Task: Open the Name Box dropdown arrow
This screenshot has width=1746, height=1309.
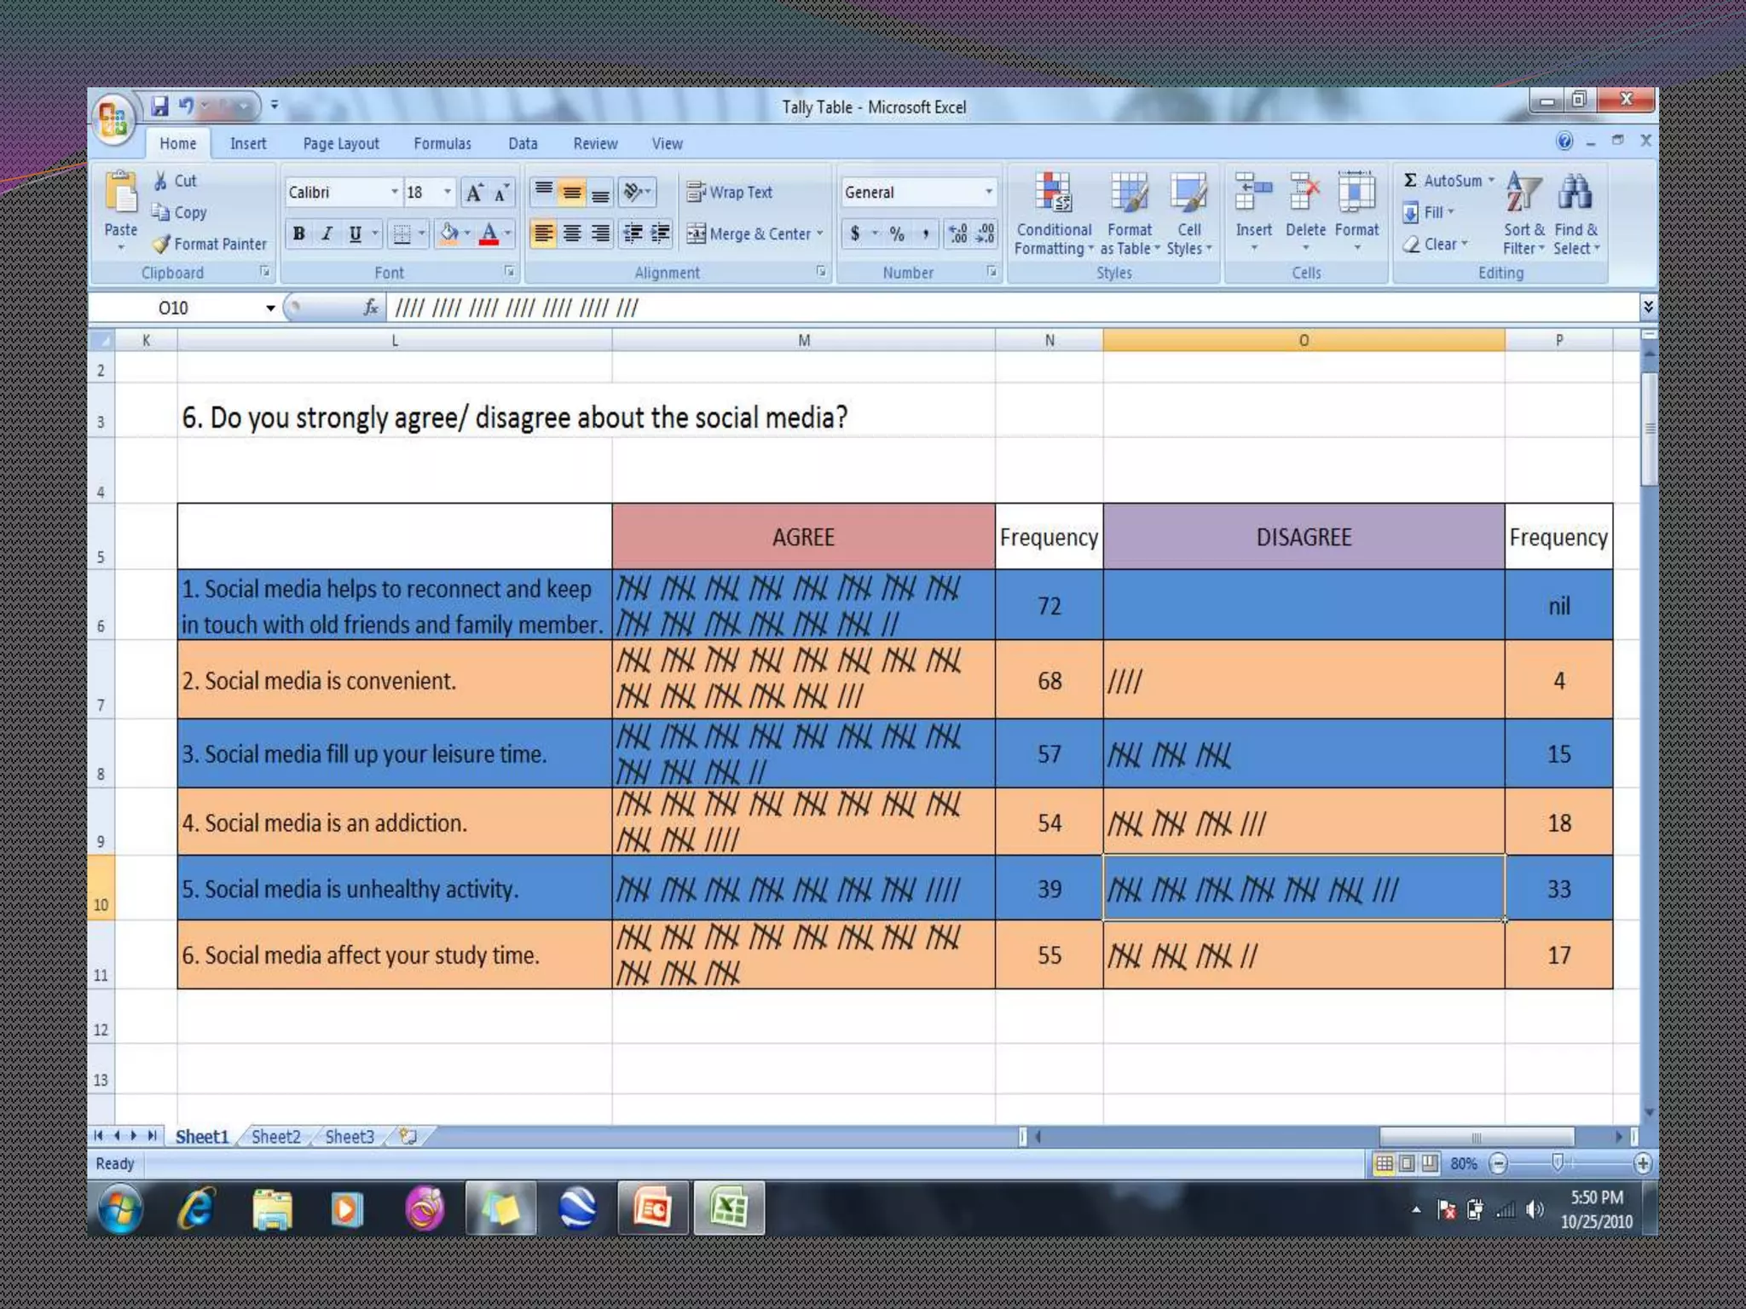Action: pos(270,308)
